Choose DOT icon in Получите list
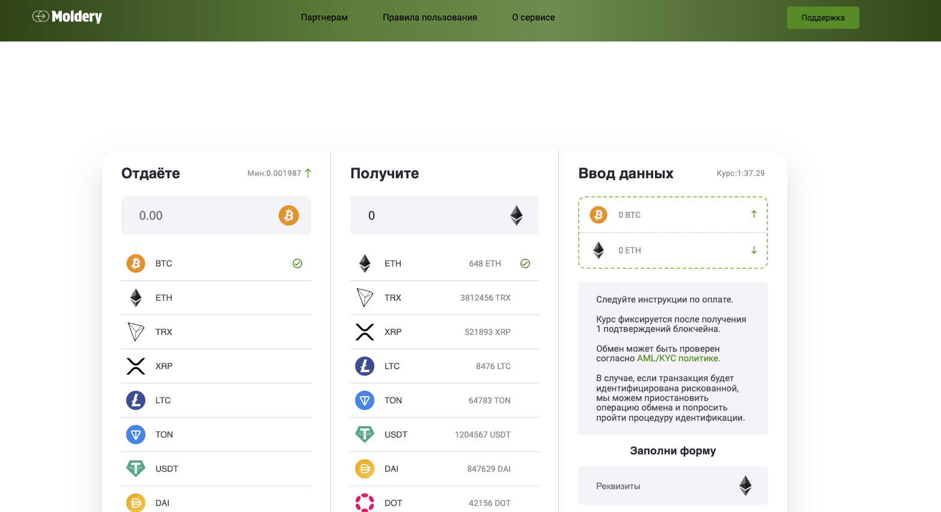 365,503
